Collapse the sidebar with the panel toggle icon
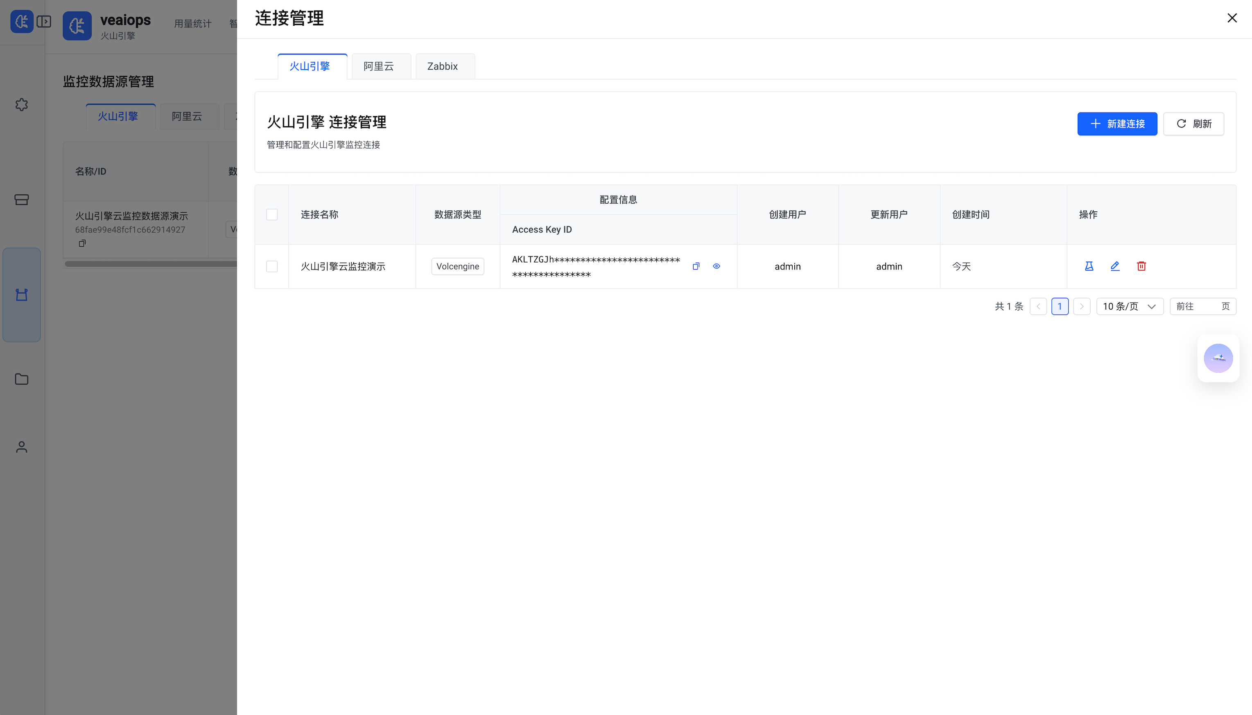This screenshot has width=1252, height=715. coord(44,22)
